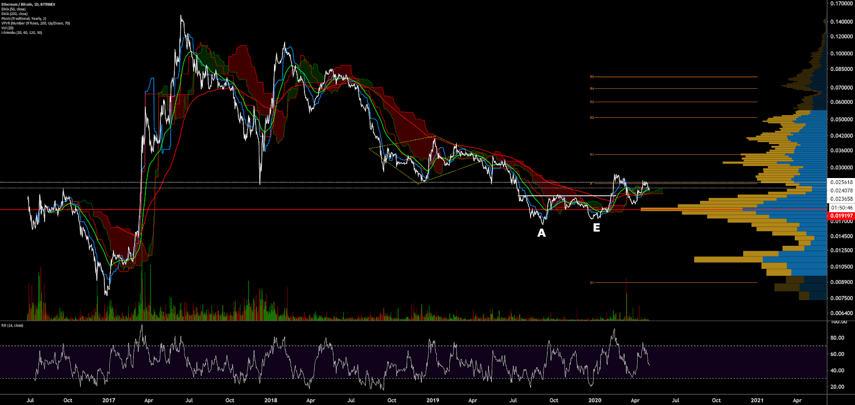The height and width of the screenshot is (405, 855).
Task: Click the Ichimoku (20, 60, 120, 30) legend
Action: 22,33
